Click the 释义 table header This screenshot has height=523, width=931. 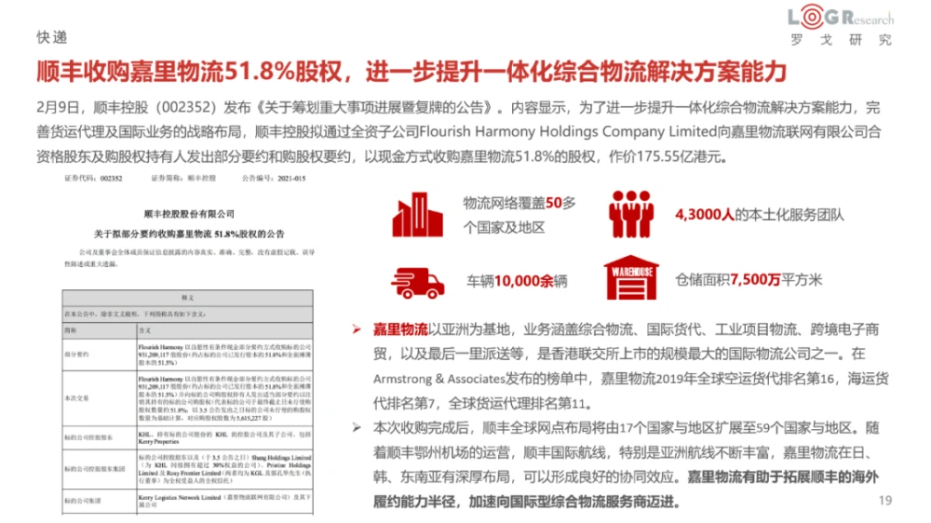(x=188, y=298)
